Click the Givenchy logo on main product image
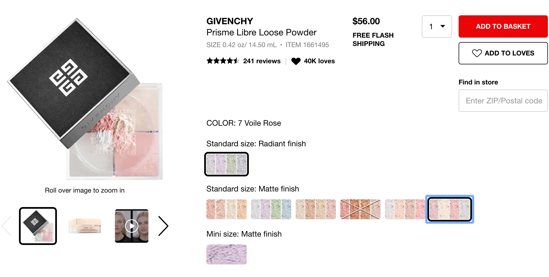Screen dimensions: 549x277 tap(68, 78)
